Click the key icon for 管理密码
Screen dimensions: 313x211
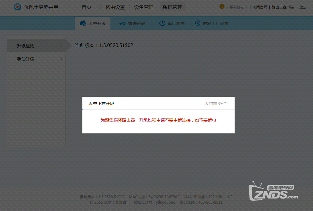(x=122, y=23)
